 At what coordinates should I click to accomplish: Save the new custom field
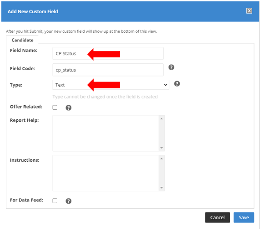(x=244, y=217)
